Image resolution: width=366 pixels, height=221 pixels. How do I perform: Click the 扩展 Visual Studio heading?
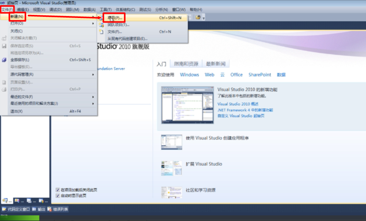204,164
